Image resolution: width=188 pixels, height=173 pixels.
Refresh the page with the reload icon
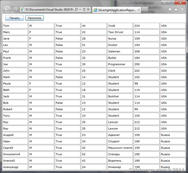point(84,9)
